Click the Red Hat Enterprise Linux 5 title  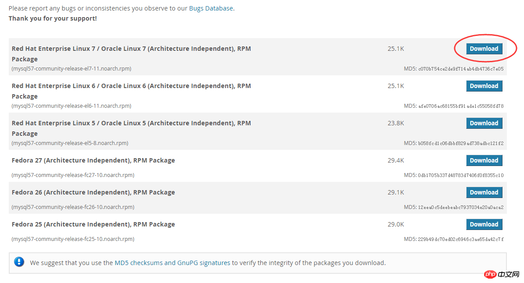pyautogui.click(x=131, y=128)
